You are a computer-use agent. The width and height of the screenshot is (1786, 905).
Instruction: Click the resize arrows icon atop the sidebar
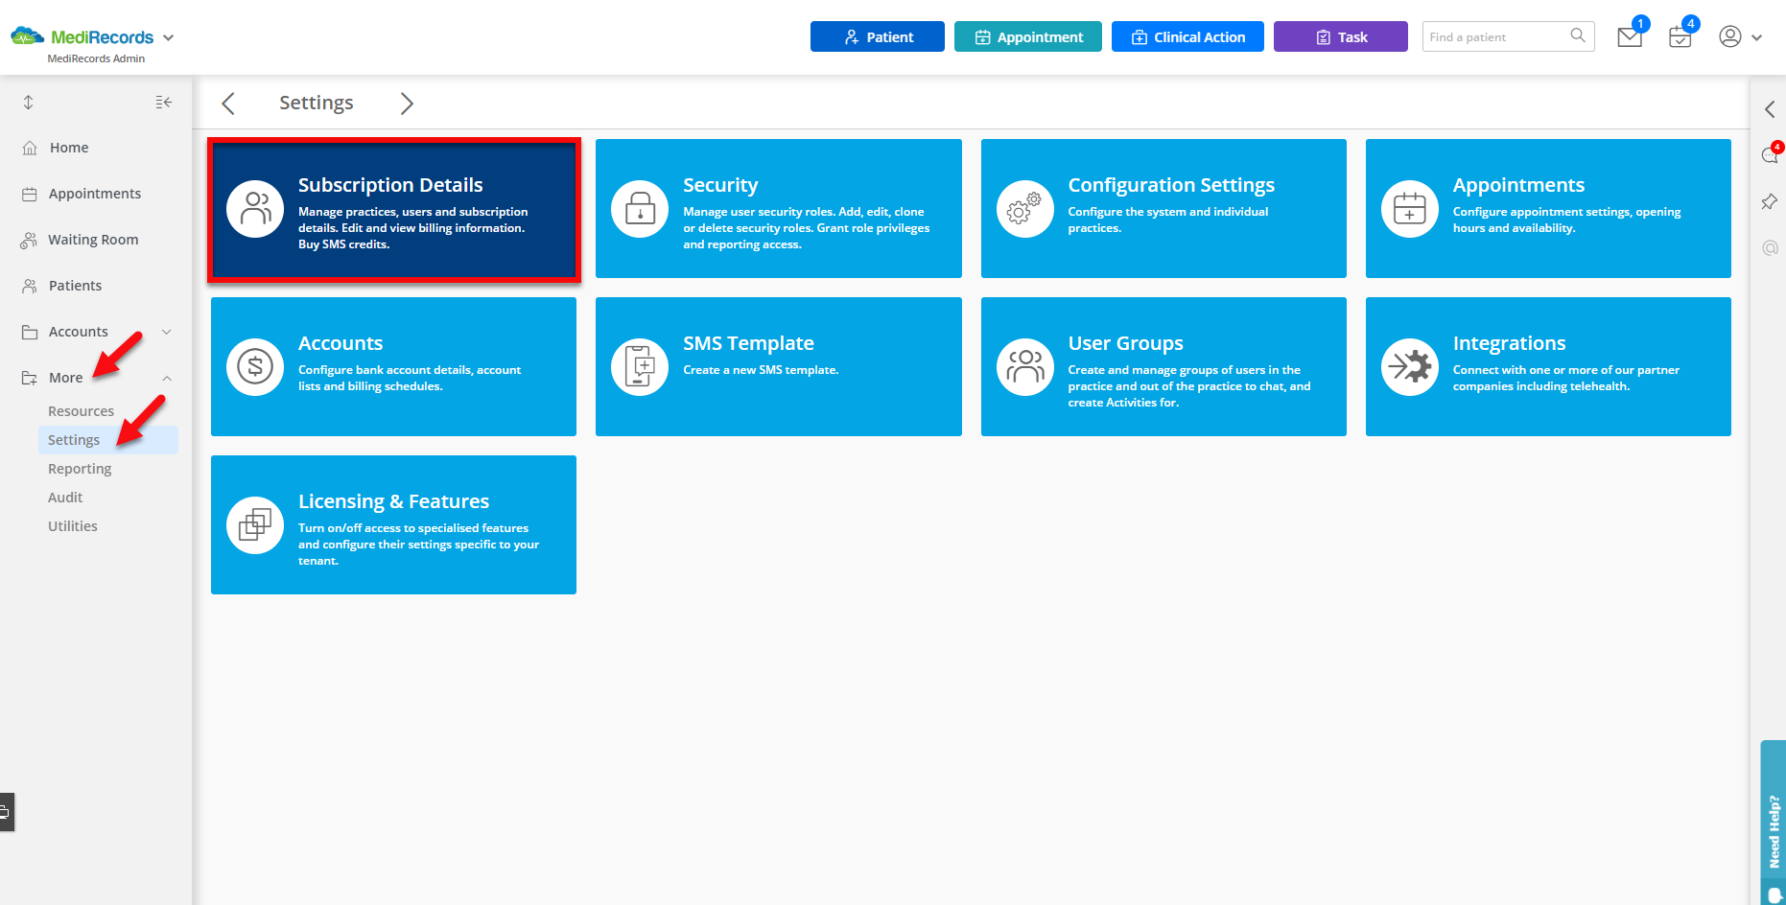tap(29, 102)
